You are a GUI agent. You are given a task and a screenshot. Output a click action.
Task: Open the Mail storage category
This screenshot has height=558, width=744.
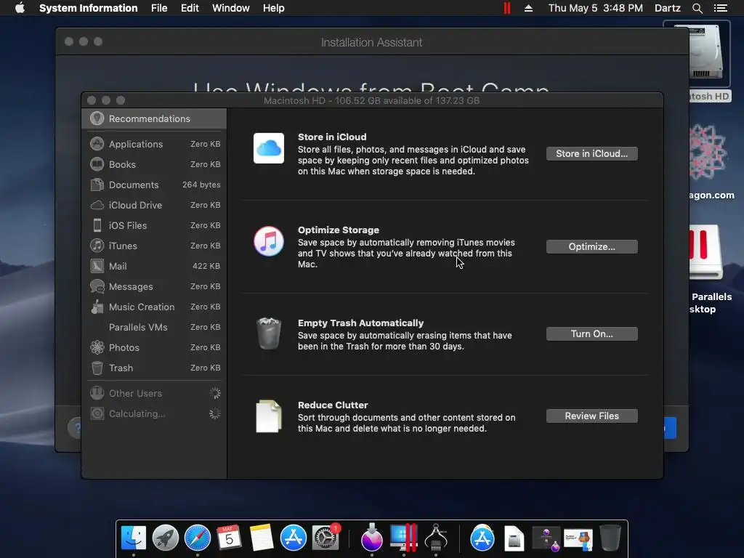click(154, 266)
